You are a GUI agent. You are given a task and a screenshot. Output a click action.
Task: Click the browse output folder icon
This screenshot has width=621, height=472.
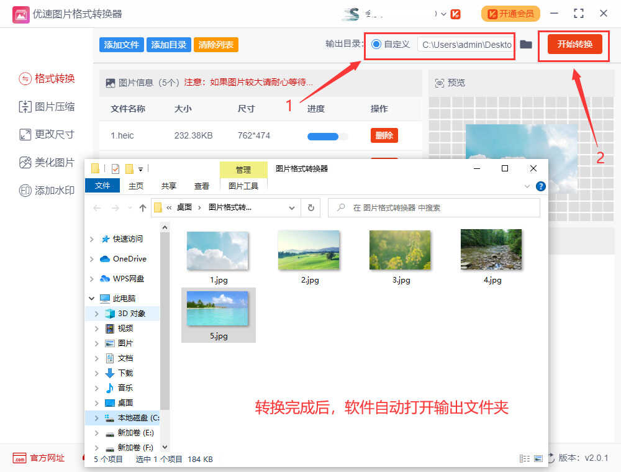526,45
